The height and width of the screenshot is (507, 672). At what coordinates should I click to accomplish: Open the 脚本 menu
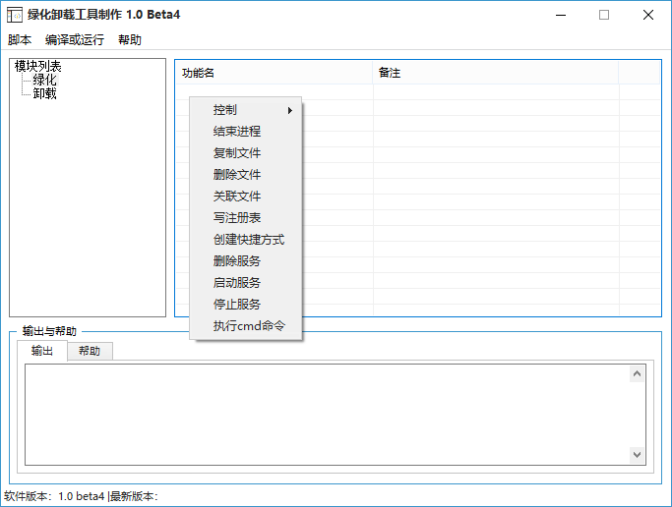(x=20, y=40)
